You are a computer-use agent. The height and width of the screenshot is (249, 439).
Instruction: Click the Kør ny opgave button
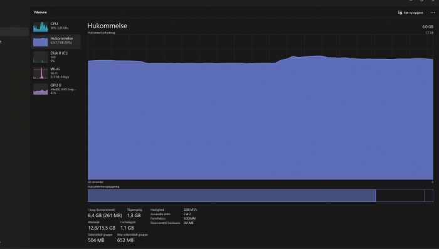[410, 13]
